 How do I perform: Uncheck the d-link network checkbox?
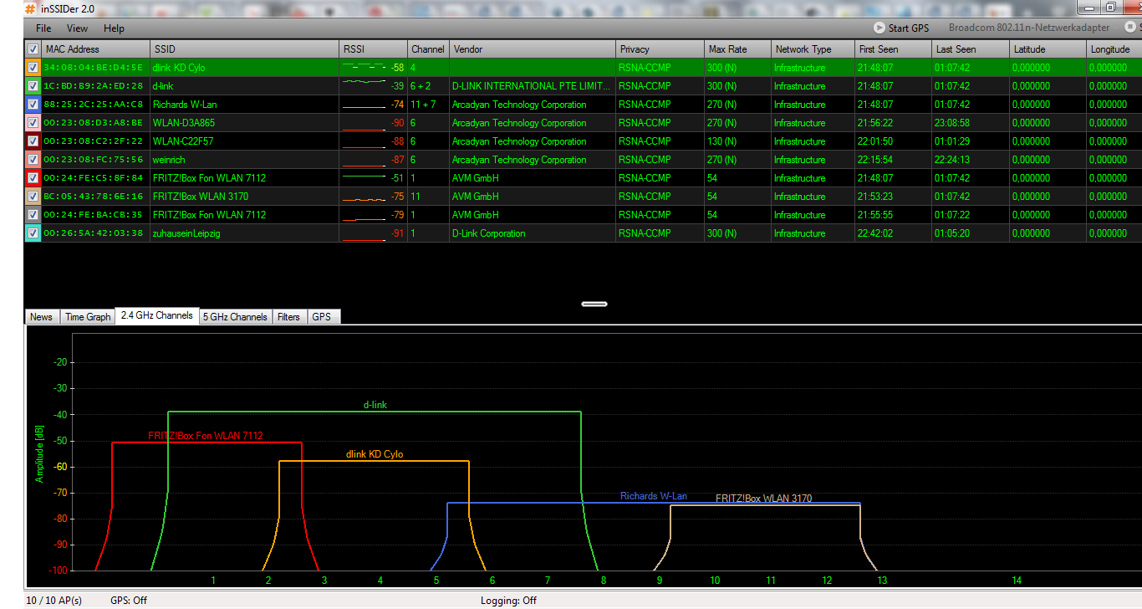33,86
